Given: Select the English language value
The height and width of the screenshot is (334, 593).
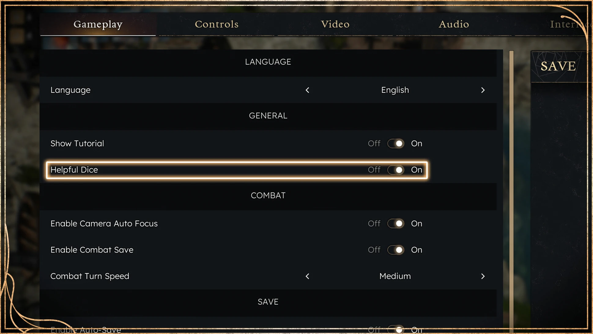Looking at the screenshot, I should [x=395, y=90].
